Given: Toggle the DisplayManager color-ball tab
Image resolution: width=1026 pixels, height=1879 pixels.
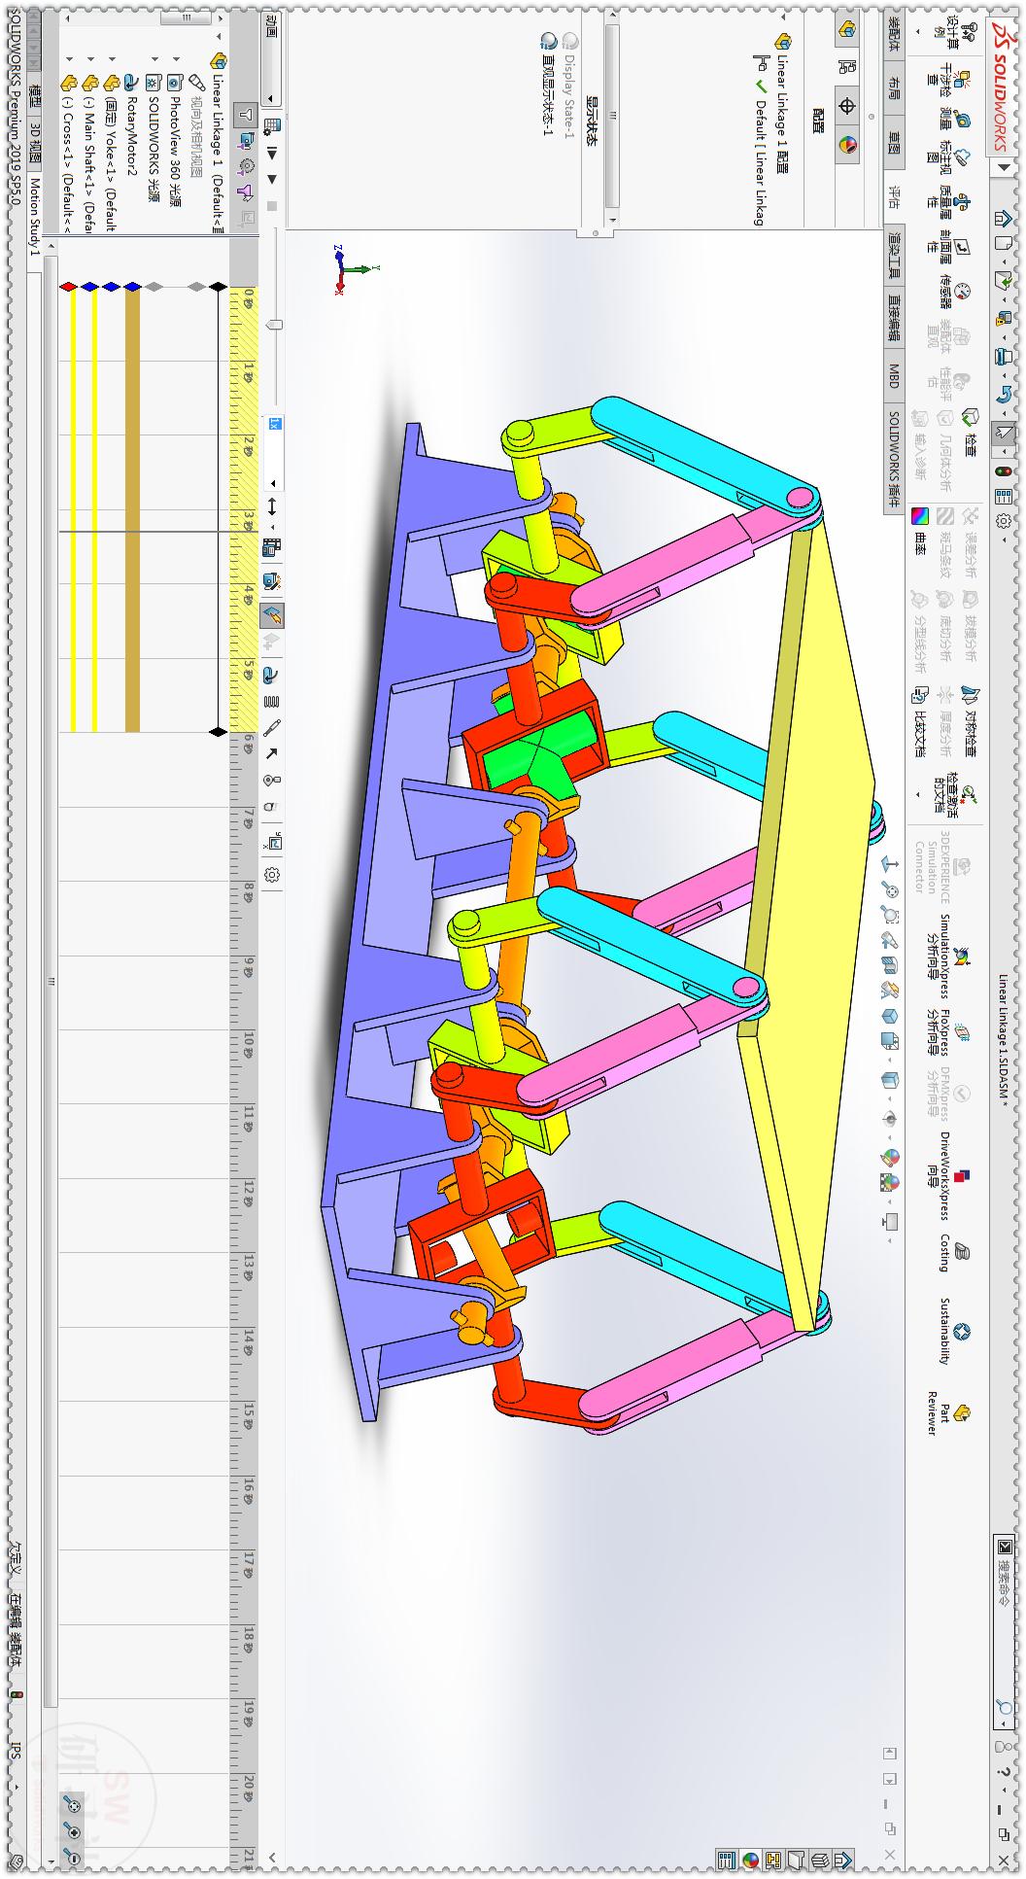Looking at the screenshot, I should tap(847, 146).
